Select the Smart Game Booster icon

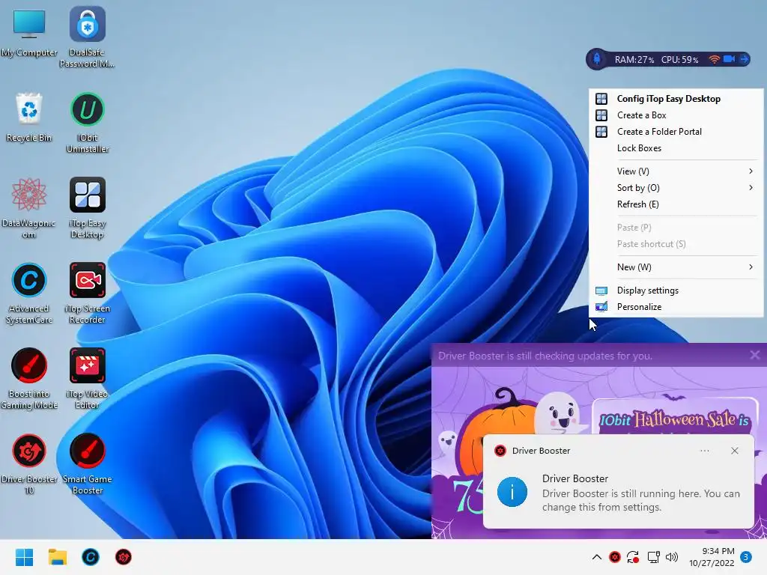pyautogui.click(x=87, y=464)
